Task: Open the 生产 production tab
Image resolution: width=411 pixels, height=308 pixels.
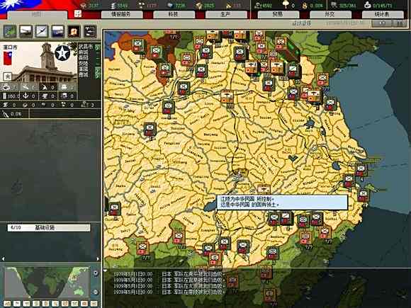Action: pyautogui.click(x=225, y=14)
